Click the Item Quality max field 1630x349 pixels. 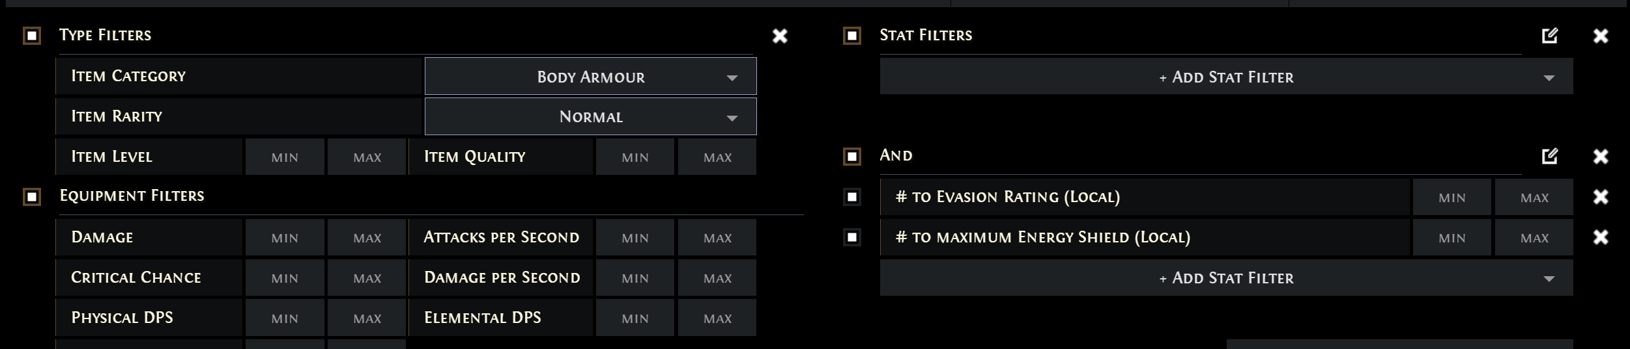pos(717,157)
